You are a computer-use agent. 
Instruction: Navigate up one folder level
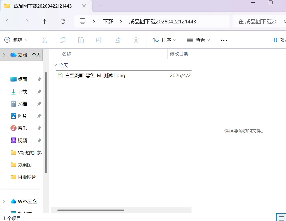click(44, 21)
